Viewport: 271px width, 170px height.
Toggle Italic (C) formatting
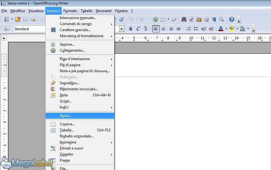[x=138, y=29]
